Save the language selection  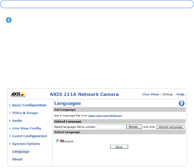click(119, 147)
